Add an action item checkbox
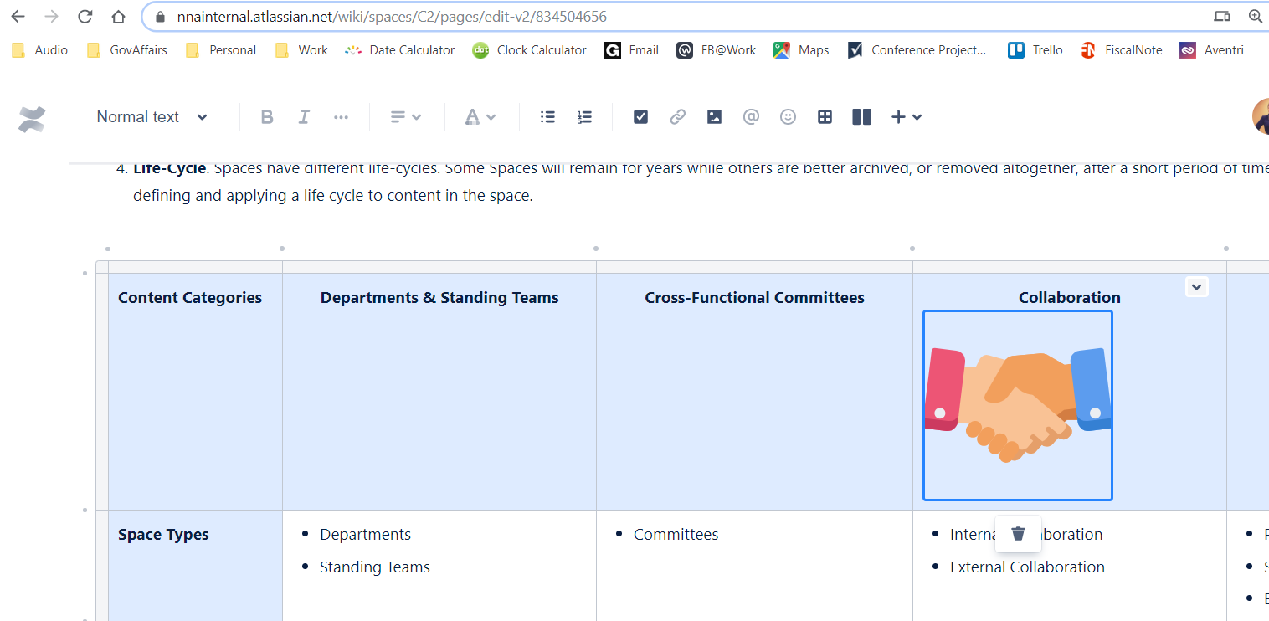 [x=640, y=117]
